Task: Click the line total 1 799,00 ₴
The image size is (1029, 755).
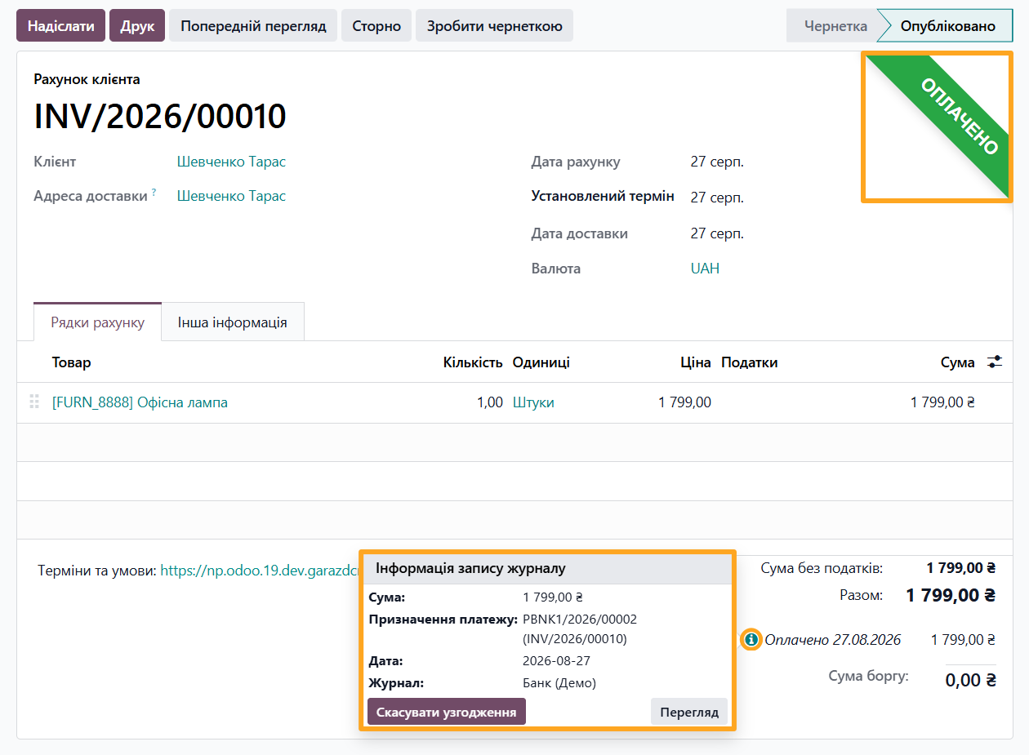Action: pyautogui.click(x=942, y=402)
